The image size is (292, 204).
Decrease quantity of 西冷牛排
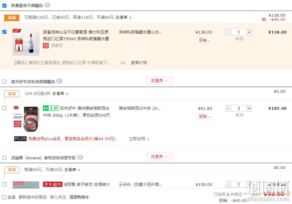[x=228, y=108]
